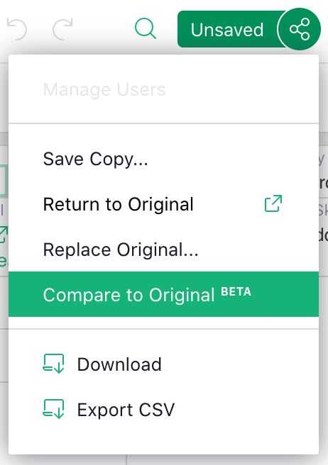Click the green Unsaved button
The height and width of the screenshot is (465, 328).
coord(227,29)
